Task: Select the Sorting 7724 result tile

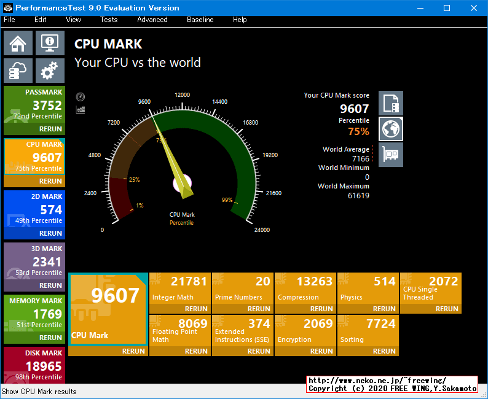Action: pyautogui.click(x=368, y=331)
